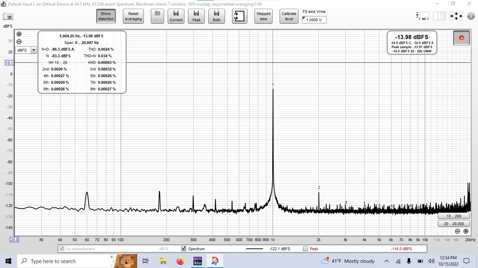This screenshot has height=268, width=478.
Task: Toggle the disabled No measurement checkbox
Action: (x=62, y=249)
